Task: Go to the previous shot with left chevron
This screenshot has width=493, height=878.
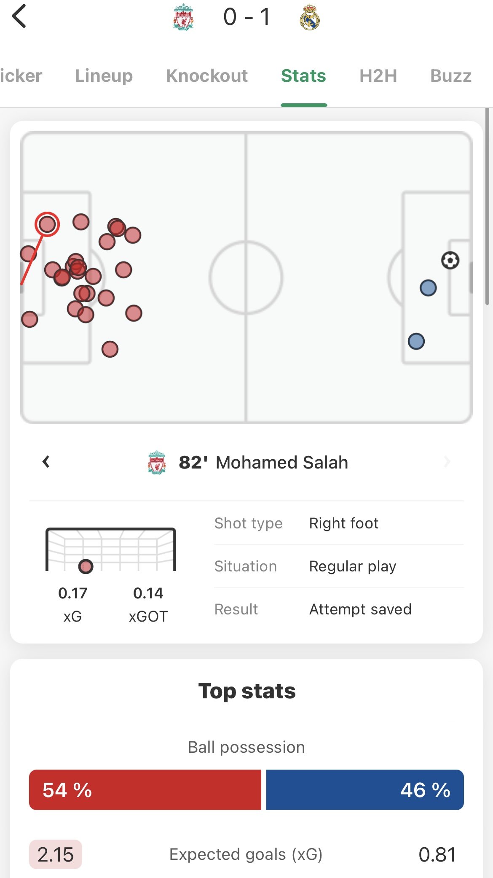Action: tap(46, 462)
